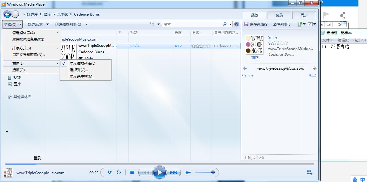Image resolution: width=367 pixels, height=182 pixels.
Task: Open Notepad's Edit menu
Action: [x=343, y=40]
